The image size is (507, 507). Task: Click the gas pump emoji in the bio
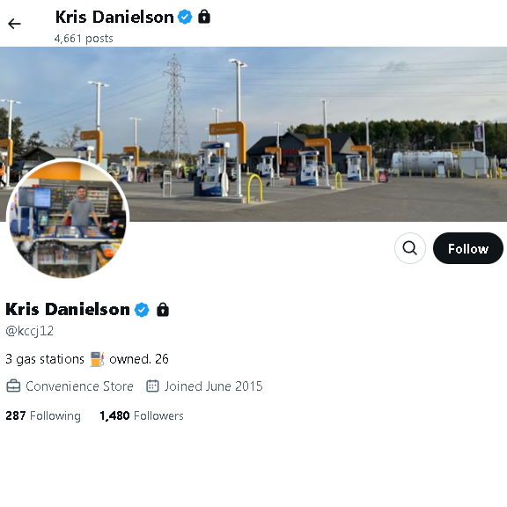click(97, 359)
